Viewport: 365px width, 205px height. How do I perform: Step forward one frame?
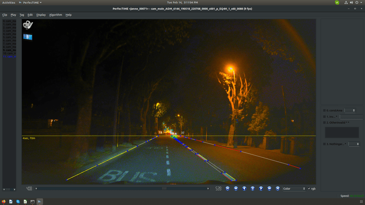261,189
